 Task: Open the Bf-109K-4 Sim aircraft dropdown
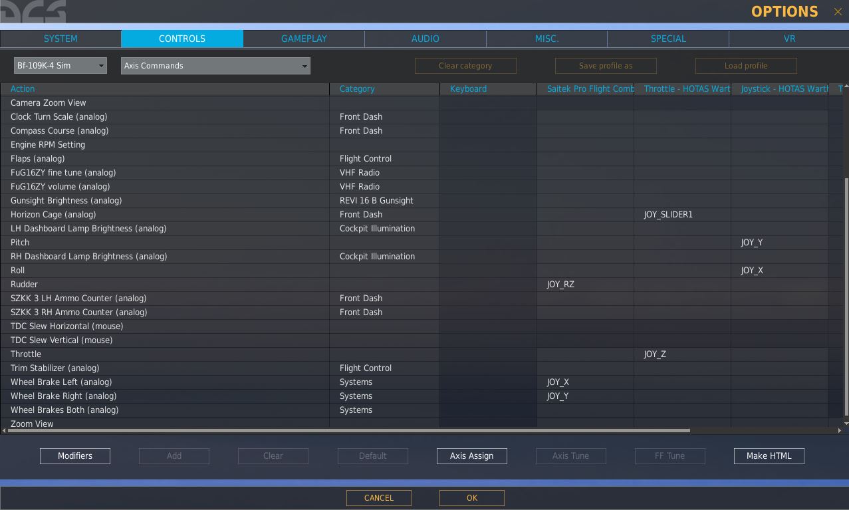[x=61, y=65]
